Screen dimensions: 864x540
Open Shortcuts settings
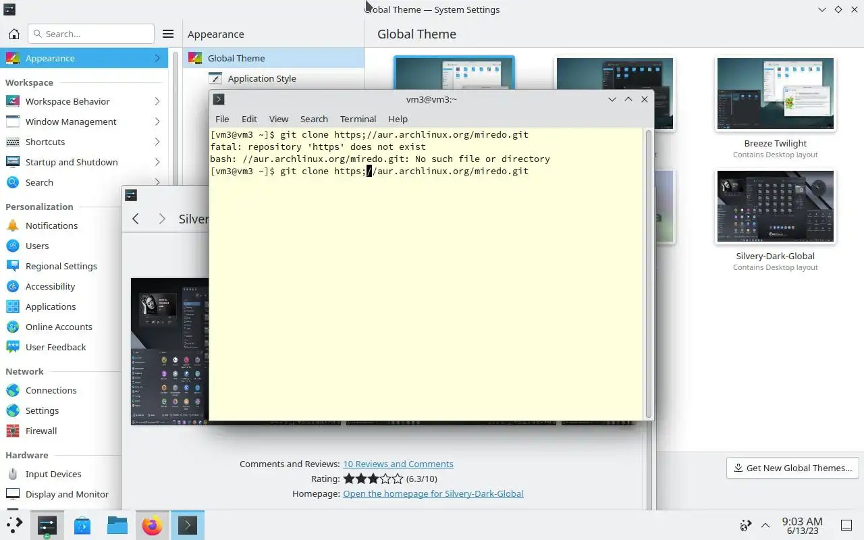(x=84, y=142)
